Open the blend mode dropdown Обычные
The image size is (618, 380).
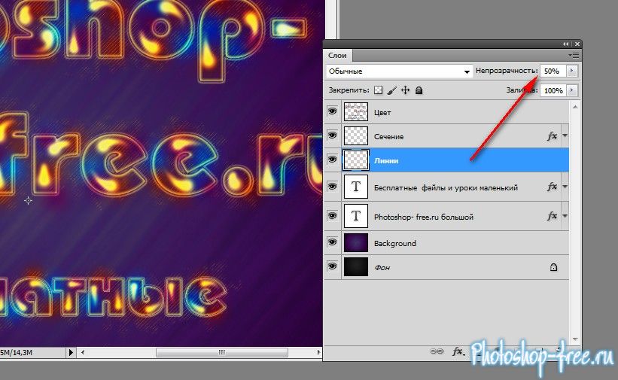click(x=399, y=71)
